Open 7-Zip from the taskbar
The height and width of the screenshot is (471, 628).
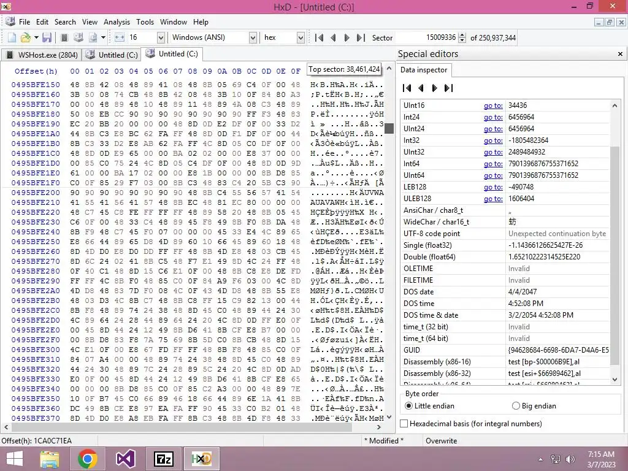click(163, 459)
